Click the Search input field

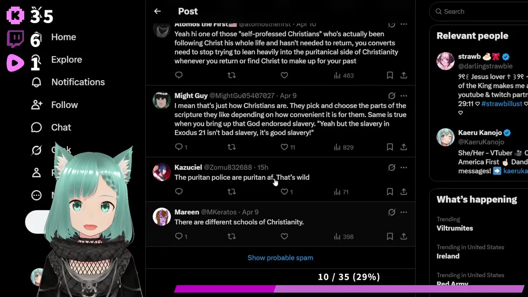click(x=481, y=12)
